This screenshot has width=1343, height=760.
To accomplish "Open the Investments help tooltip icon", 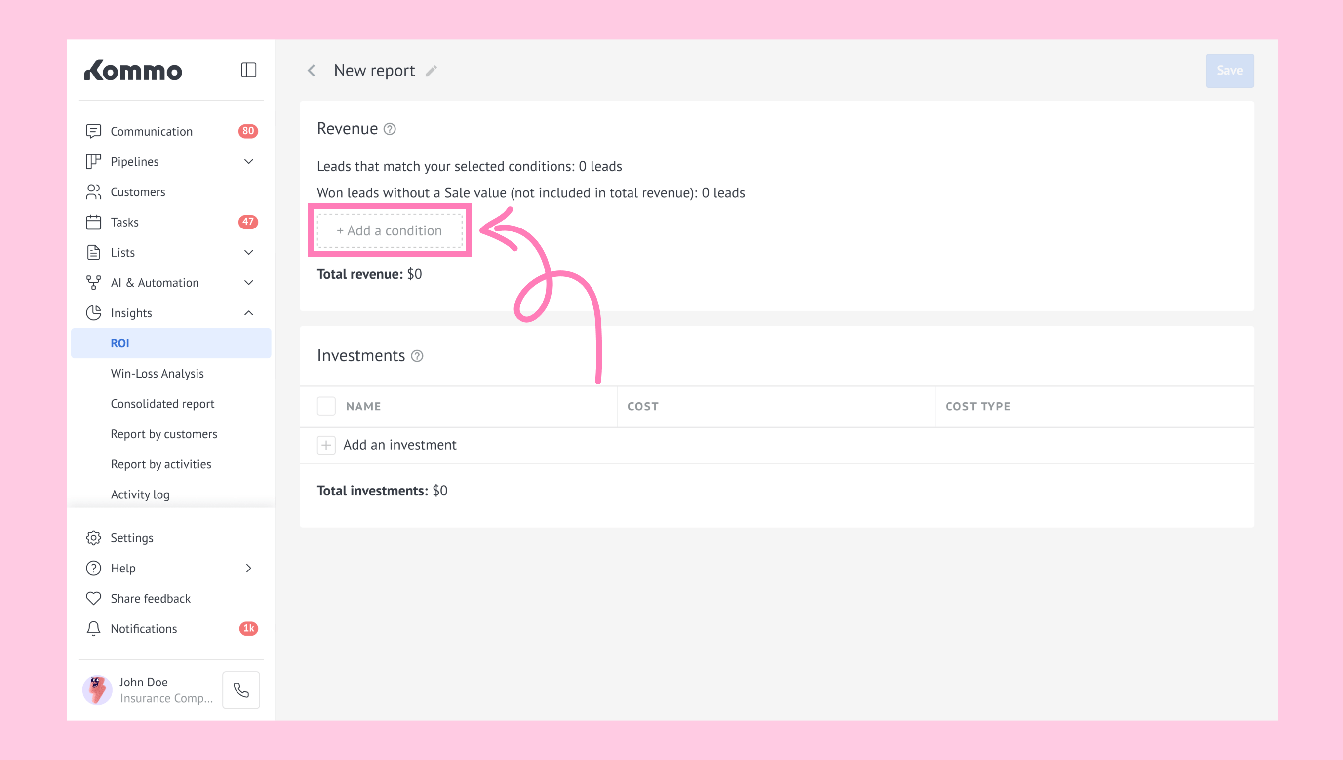I will (417, 356).
